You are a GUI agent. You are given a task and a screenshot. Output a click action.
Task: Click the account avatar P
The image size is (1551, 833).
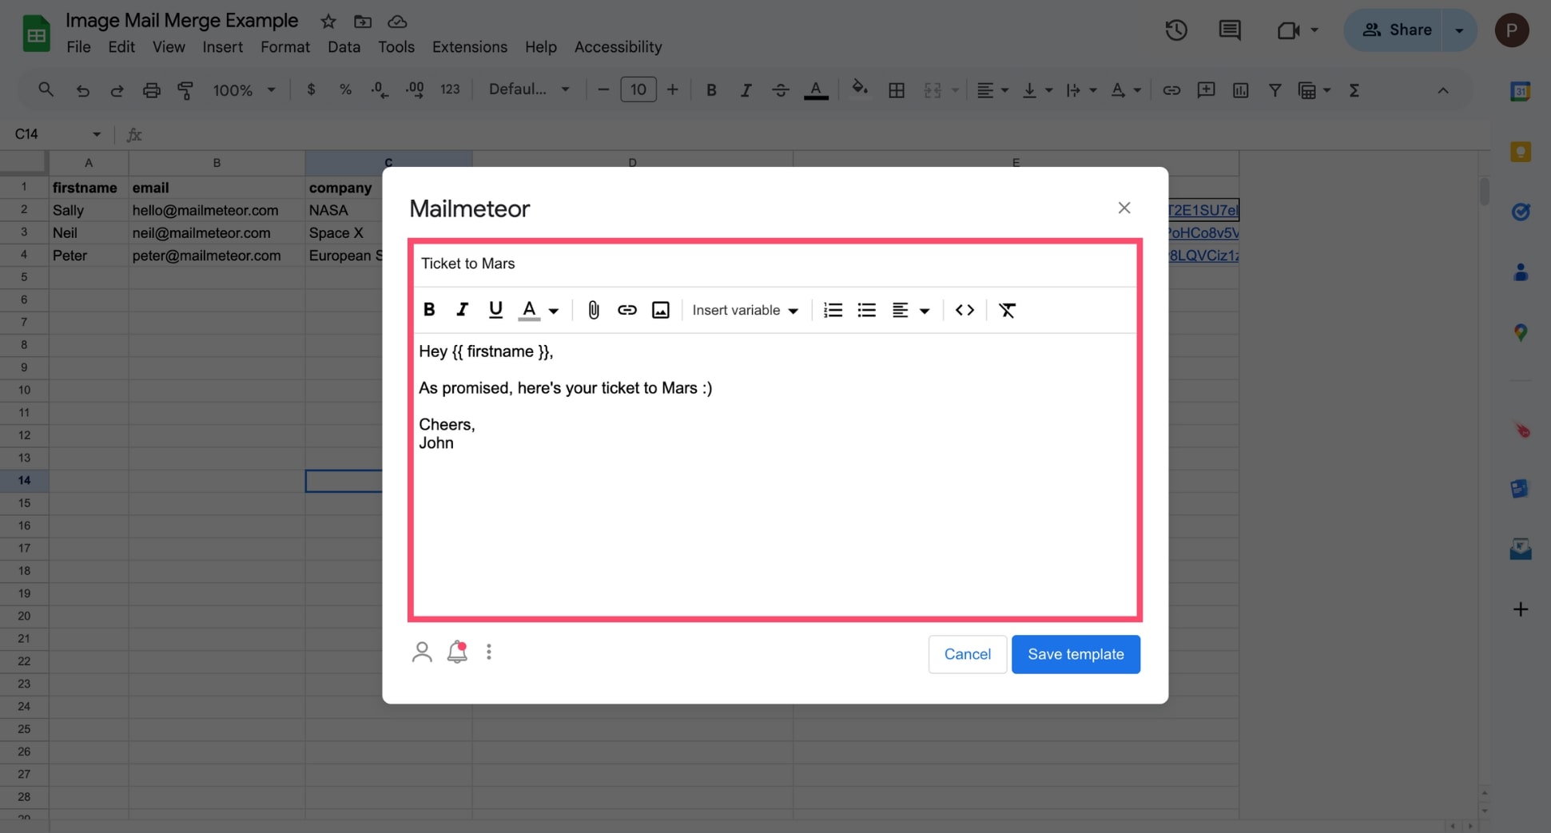(1512, 30)
